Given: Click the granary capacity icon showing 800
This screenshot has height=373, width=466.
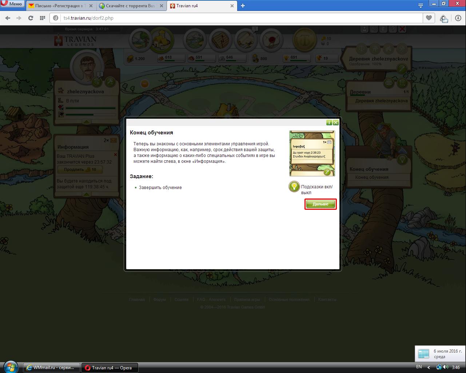Looking at the screenshot, I should [256, 58].
